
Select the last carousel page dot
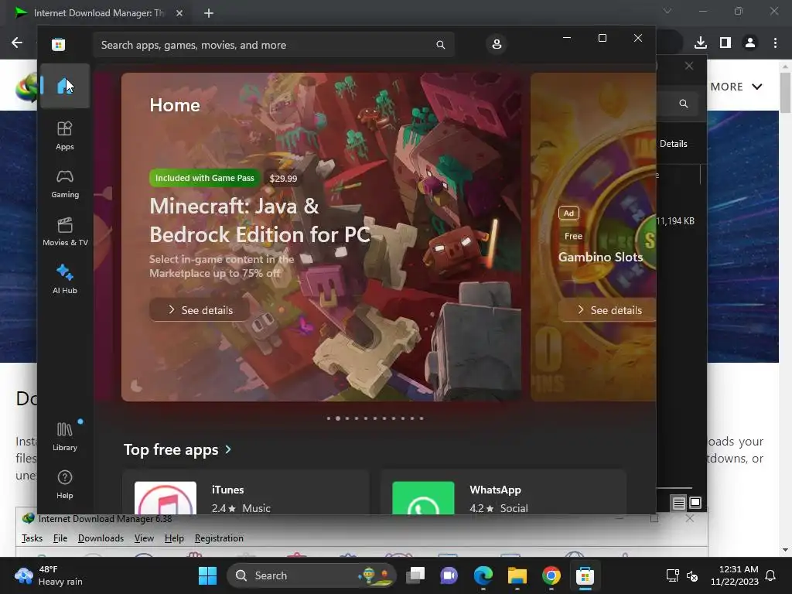(422, 418)
